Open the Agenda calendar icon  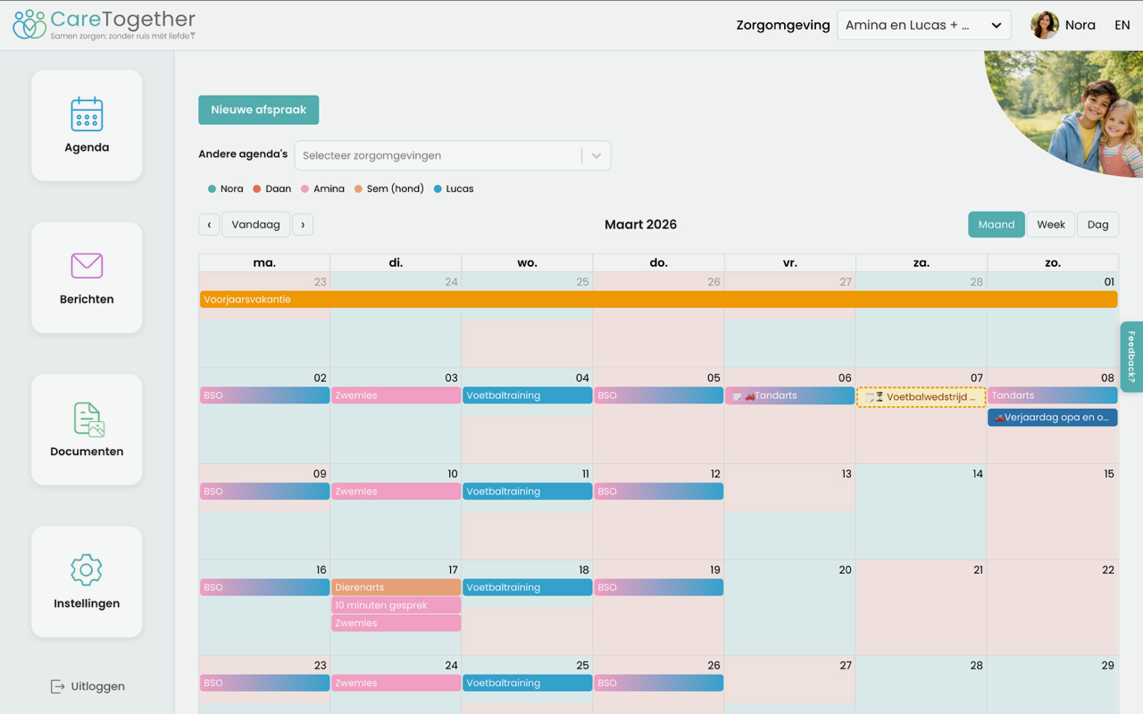(87, 114)
